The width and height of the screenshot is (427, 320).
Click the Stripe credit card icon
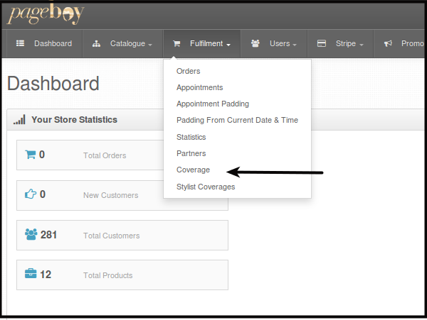pyautogui.click(x=322, y=43)
